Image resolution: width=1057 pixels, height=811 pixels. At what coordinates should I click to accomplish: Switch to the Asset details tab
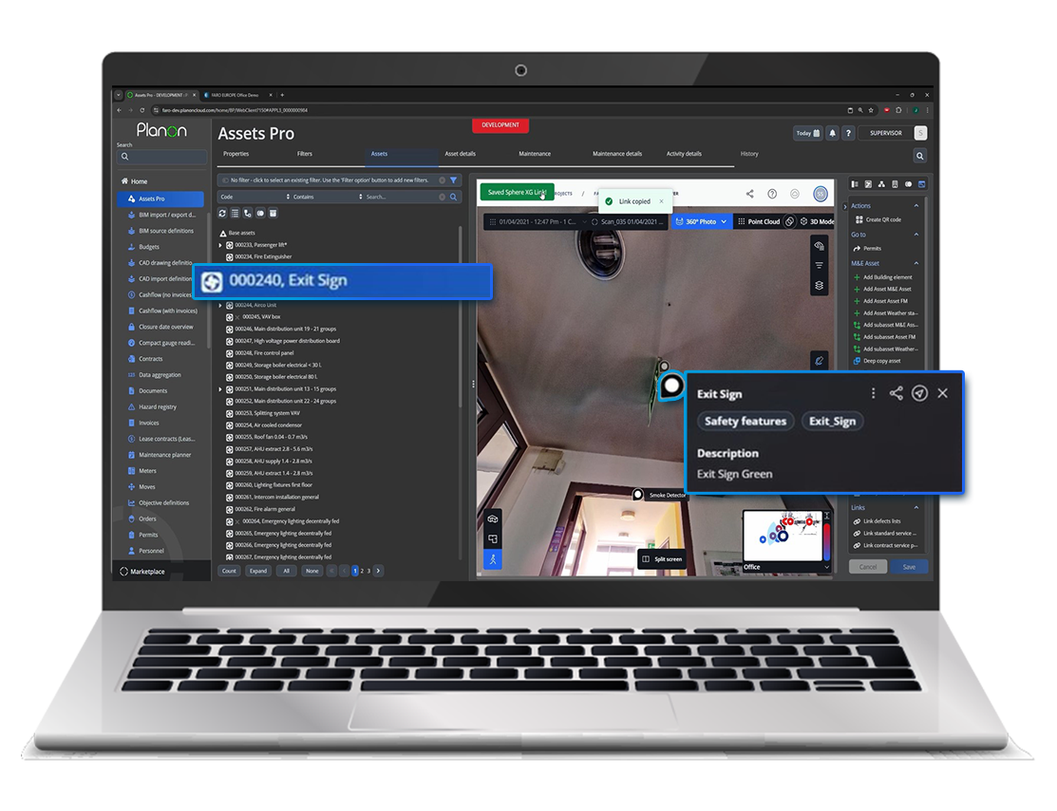pyautogui.click(x=461, y=154)
